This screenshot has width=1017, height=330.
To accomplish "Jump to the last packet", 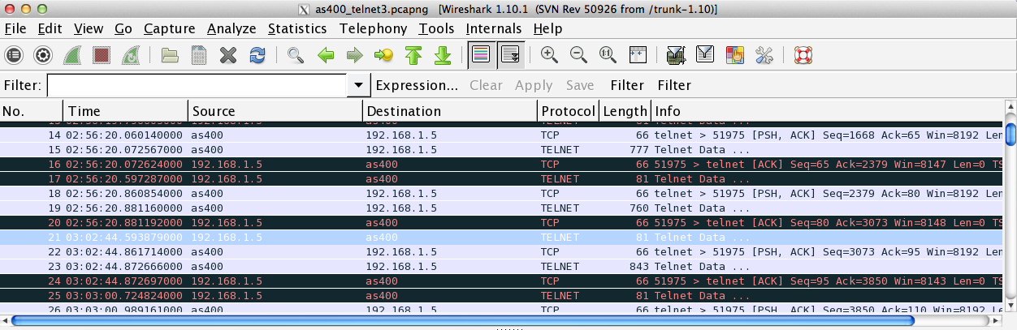I will tap(442, 55).
